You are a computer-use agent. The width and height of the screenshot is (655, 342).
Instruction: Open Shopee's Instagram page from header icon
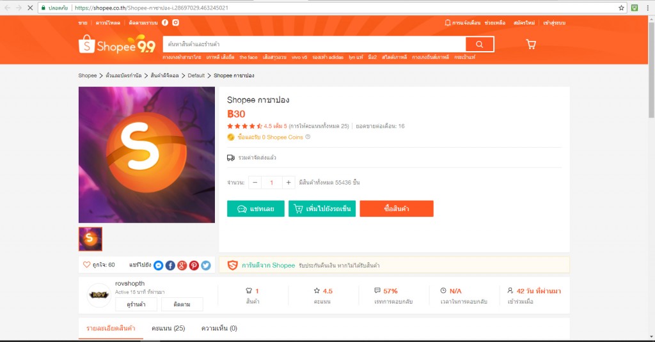point(176,22)
